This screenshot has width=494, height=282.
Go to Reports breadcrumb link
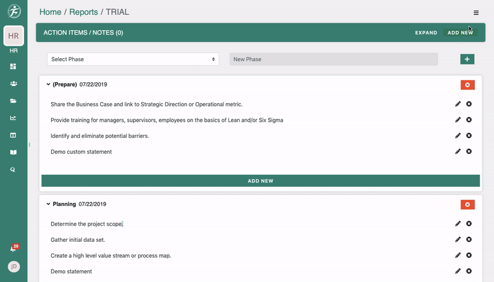click(83, 12)
